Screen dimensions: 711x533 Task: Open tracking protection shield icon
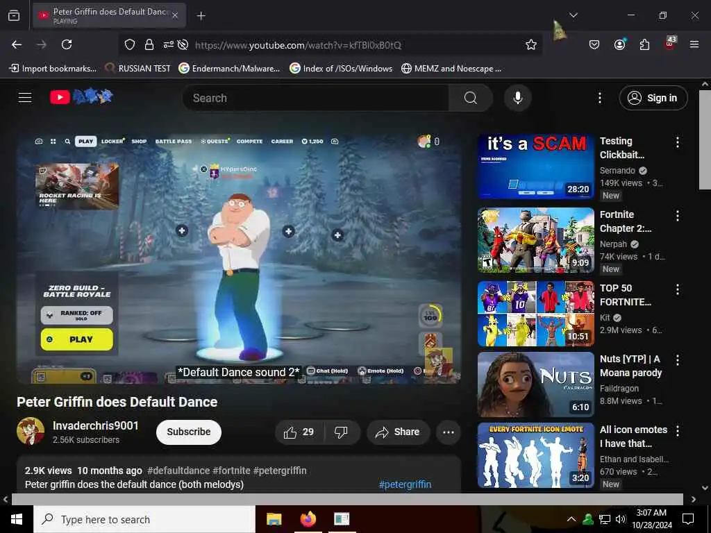click(130, 44)
